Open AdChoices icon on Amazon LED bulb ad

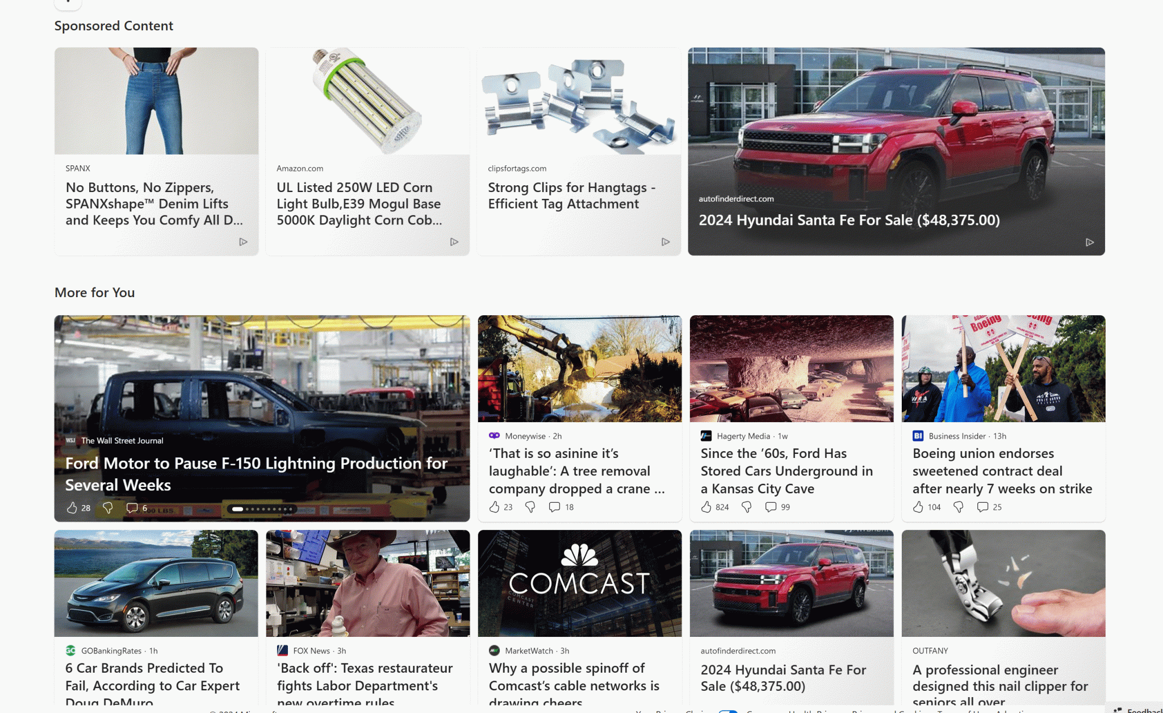pyautogui.click(x=454, y=242)
